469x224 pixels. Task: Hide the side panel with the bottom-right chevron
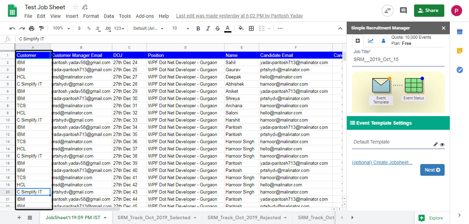tap(459, 215)
